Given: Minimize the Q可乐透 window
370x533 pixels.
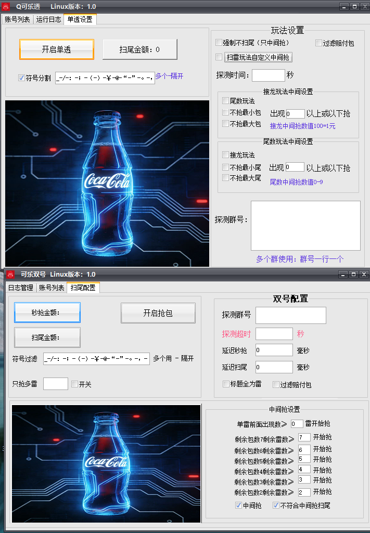Looking at the screenshot, I should click(344, 6).
